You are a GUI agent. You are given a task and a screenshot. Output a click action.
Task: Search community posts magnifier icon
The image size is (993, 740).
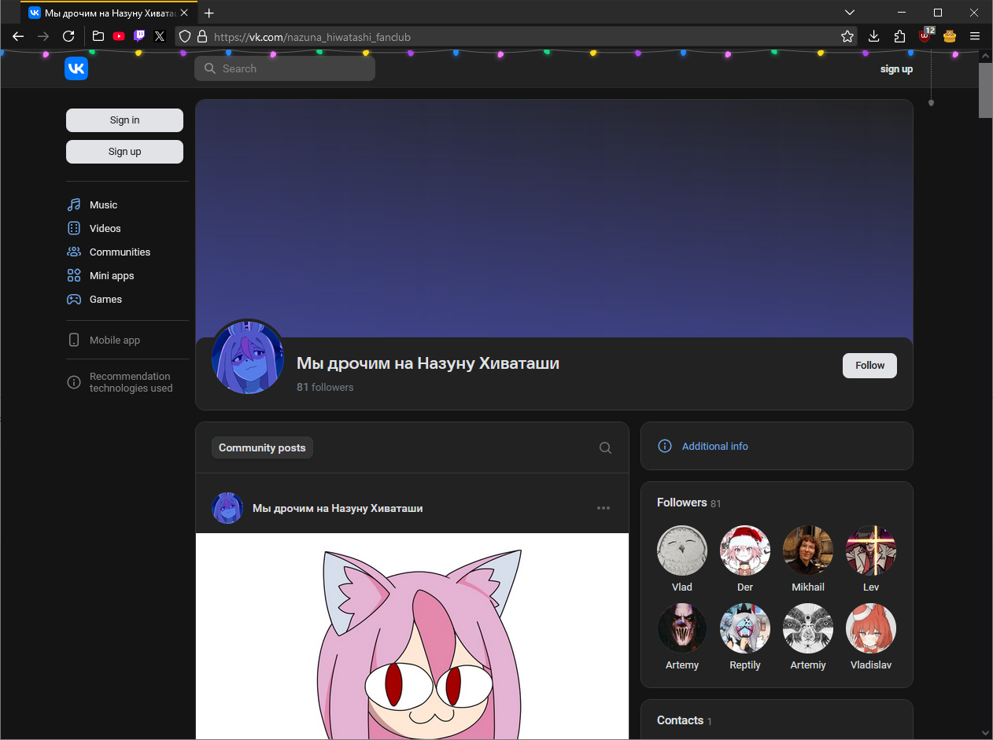[x=605, y=447]
